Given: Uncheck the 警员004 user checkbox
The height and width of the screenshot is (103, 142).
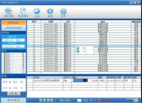Looking at the screenshot, I should point(23,60).
